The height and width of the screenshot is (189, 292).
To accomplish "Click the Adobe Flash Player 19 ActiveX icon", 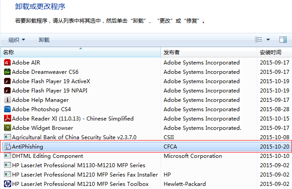I will coord(7,81).
